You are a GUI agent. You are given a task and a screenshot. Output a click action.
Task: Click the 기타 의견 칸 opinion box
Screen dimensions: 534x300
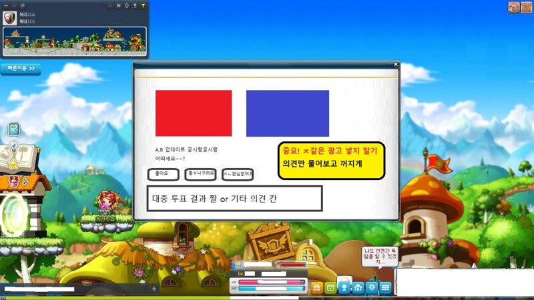click(x=235, y=198)
